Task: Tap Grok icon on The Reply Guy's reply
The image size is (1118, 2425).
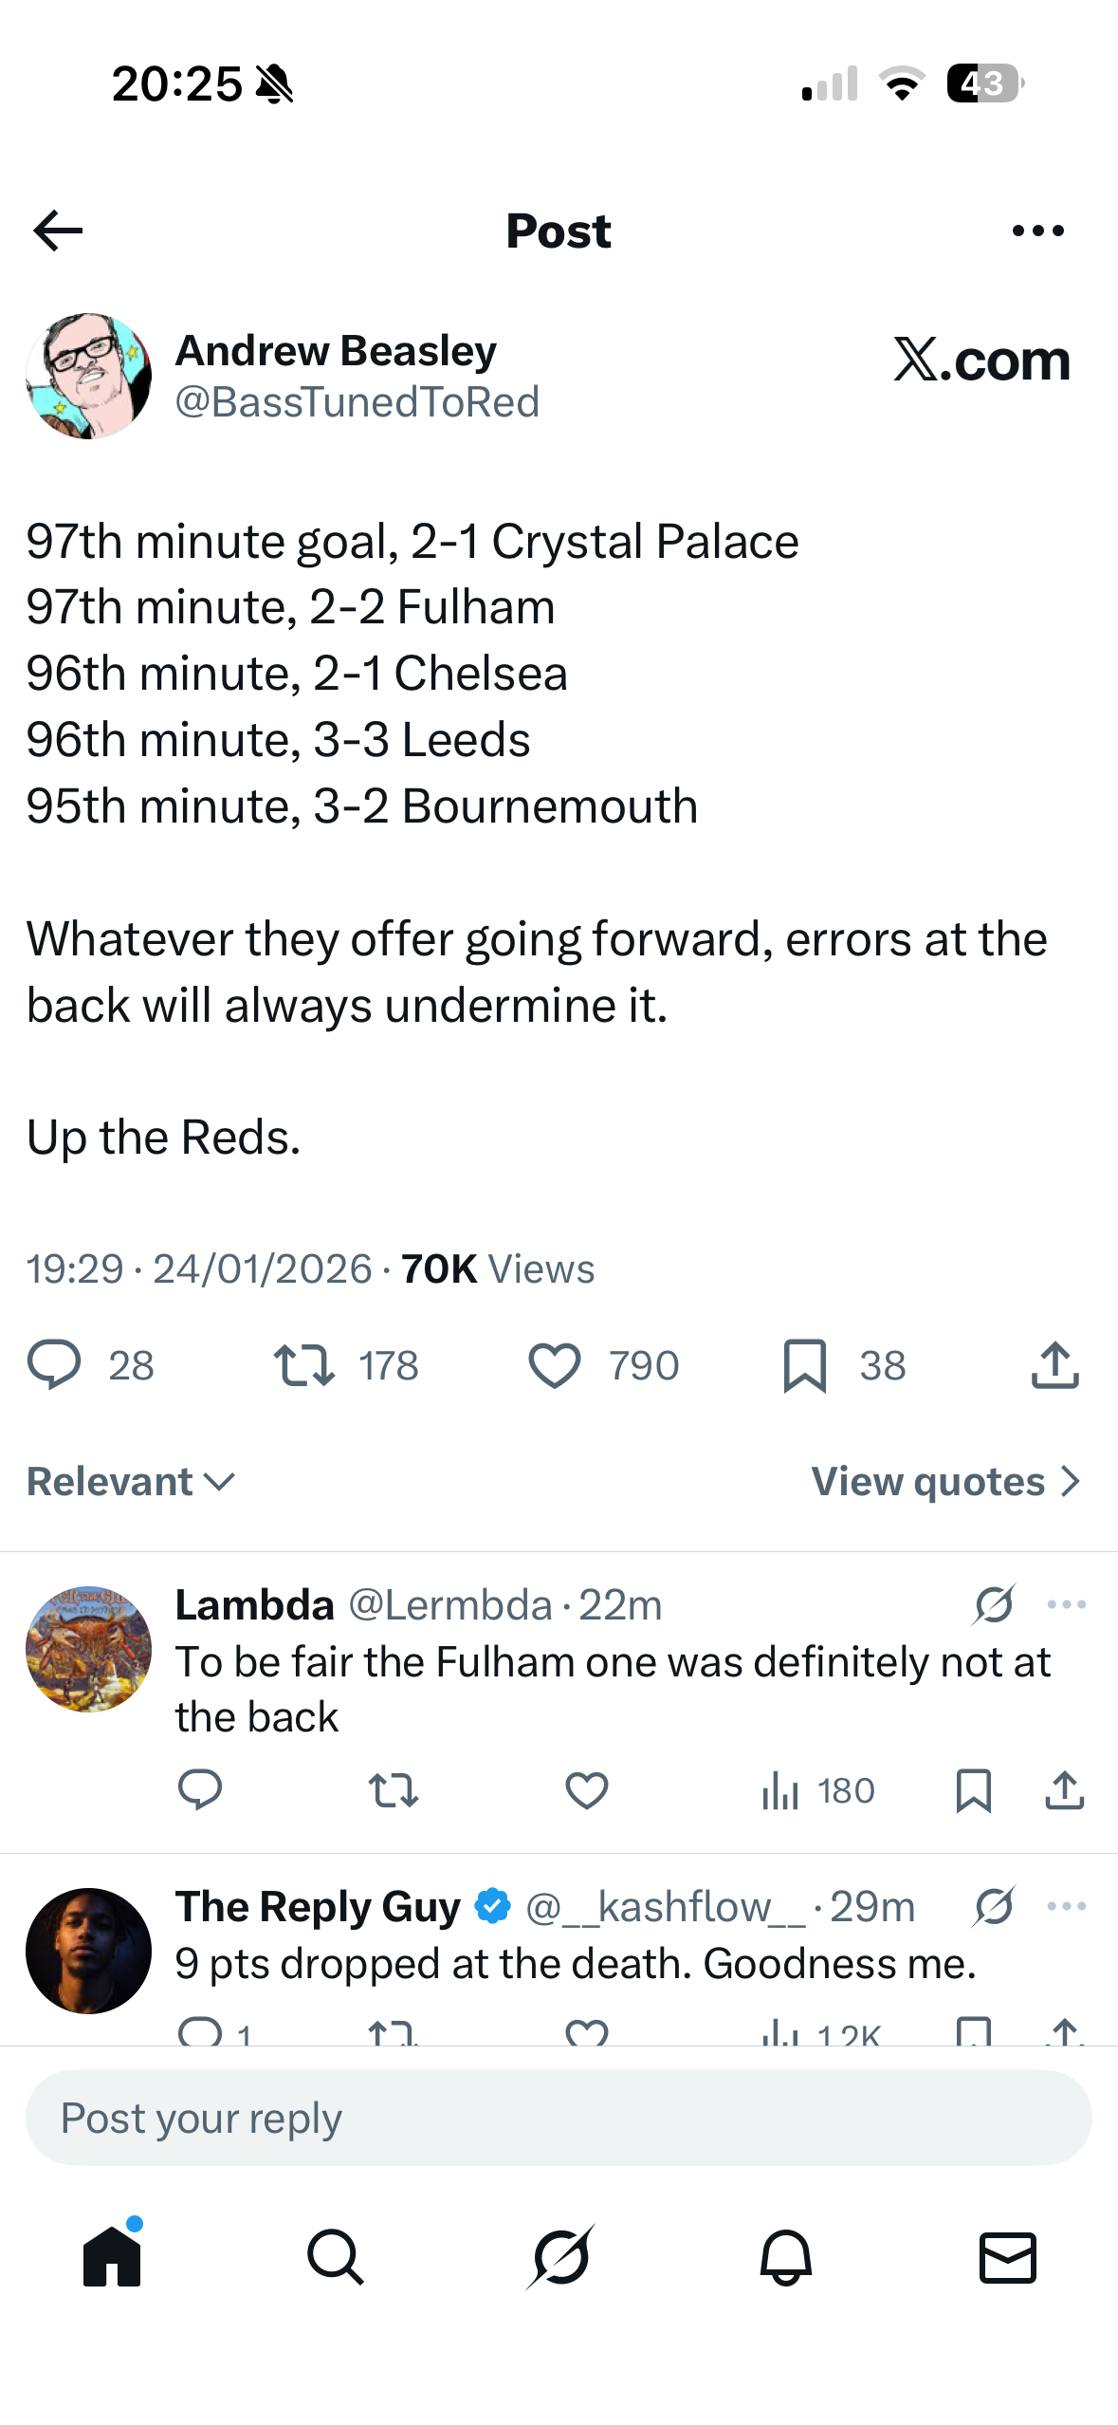Action: click(994, 1906)
